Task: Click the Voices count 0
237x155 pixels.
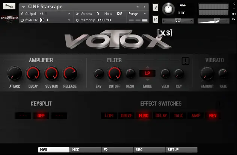Action: tap(98, 14)
